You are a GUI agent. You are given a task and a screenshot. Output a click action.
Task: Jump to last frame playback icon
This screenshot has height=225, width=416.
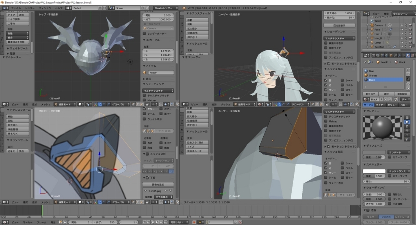(165, 222)
